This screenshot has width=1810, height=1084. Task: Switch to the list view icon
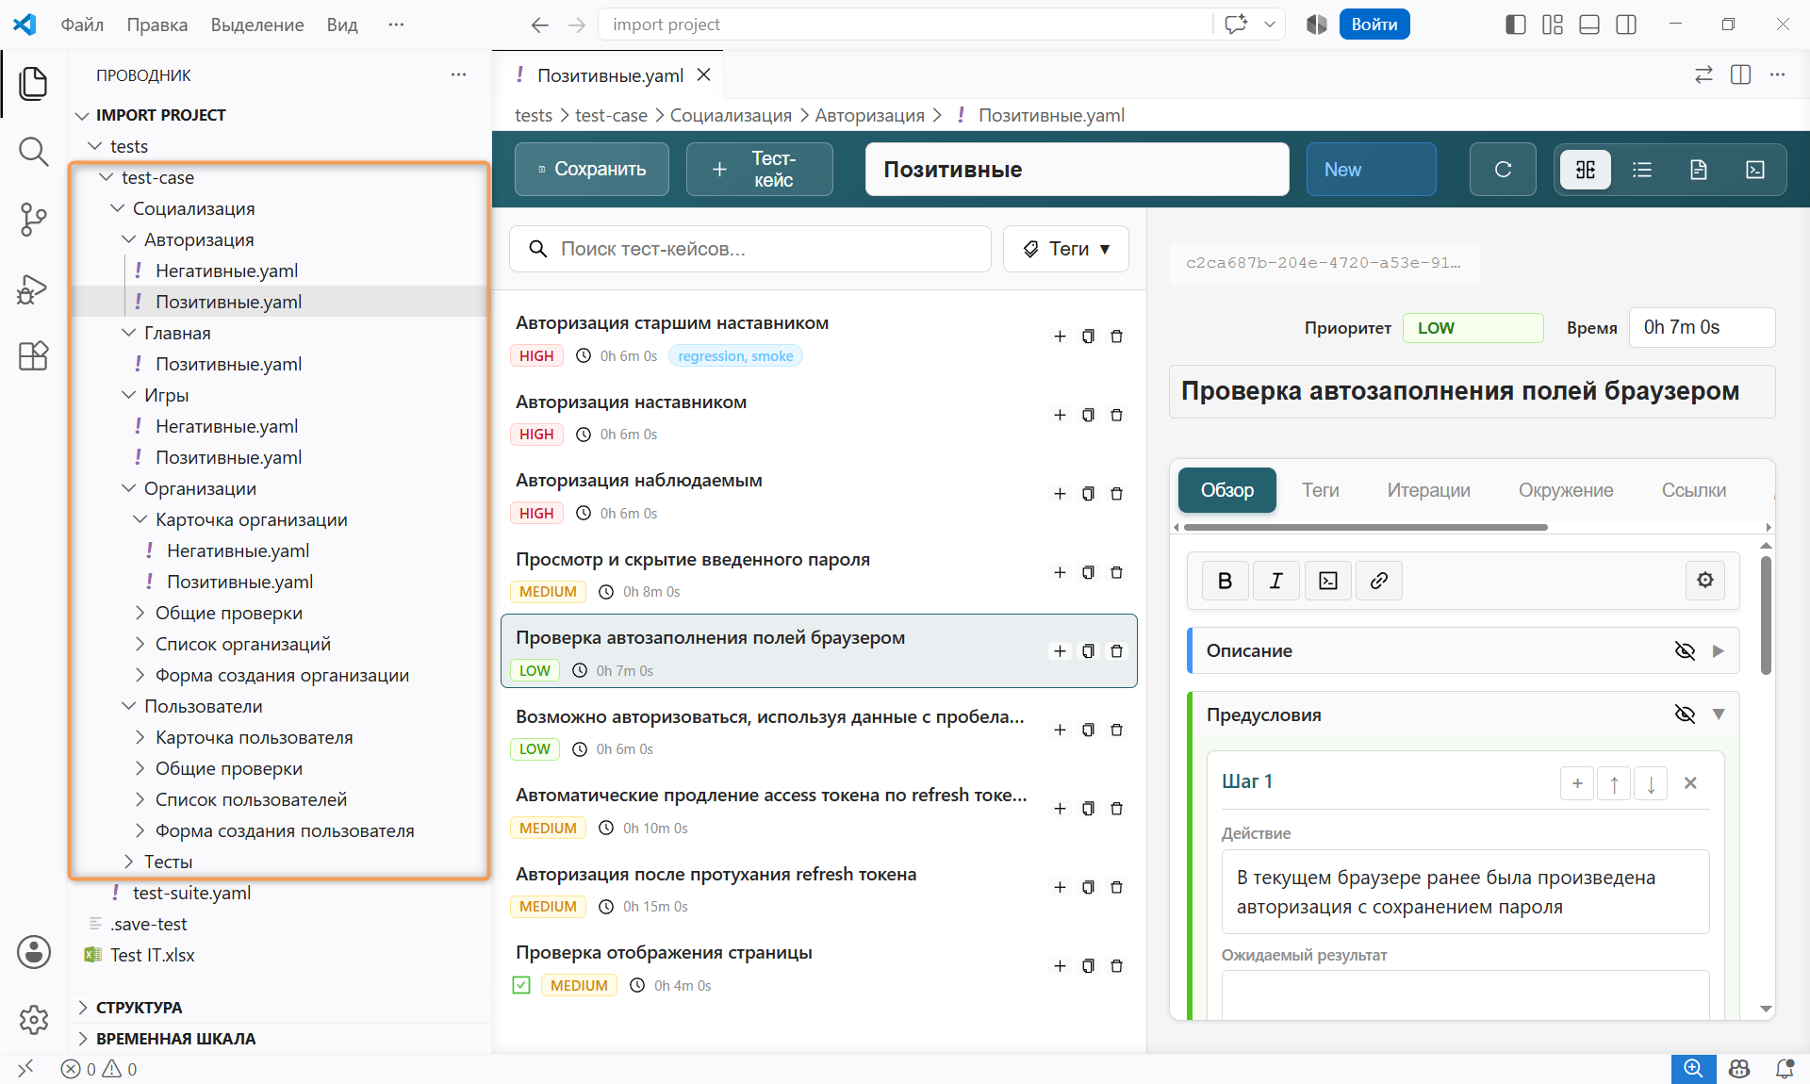coord(1642,170)
